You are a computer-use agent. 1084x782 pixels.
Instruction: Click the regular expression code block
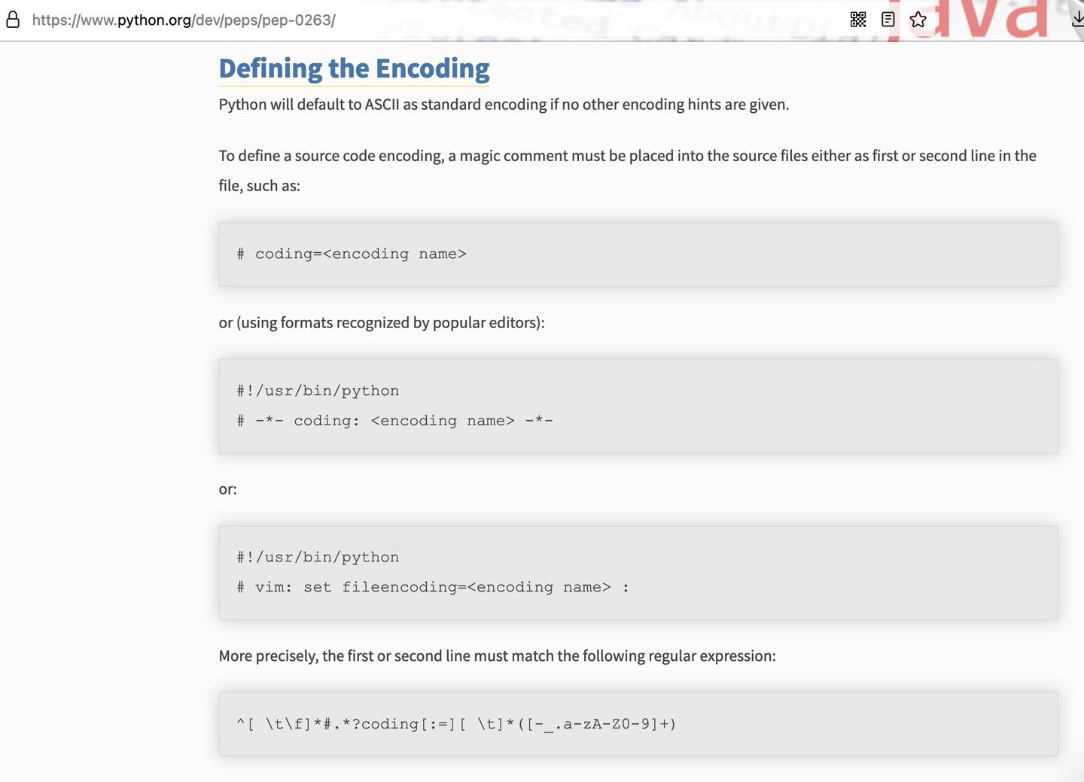point(456,724)
